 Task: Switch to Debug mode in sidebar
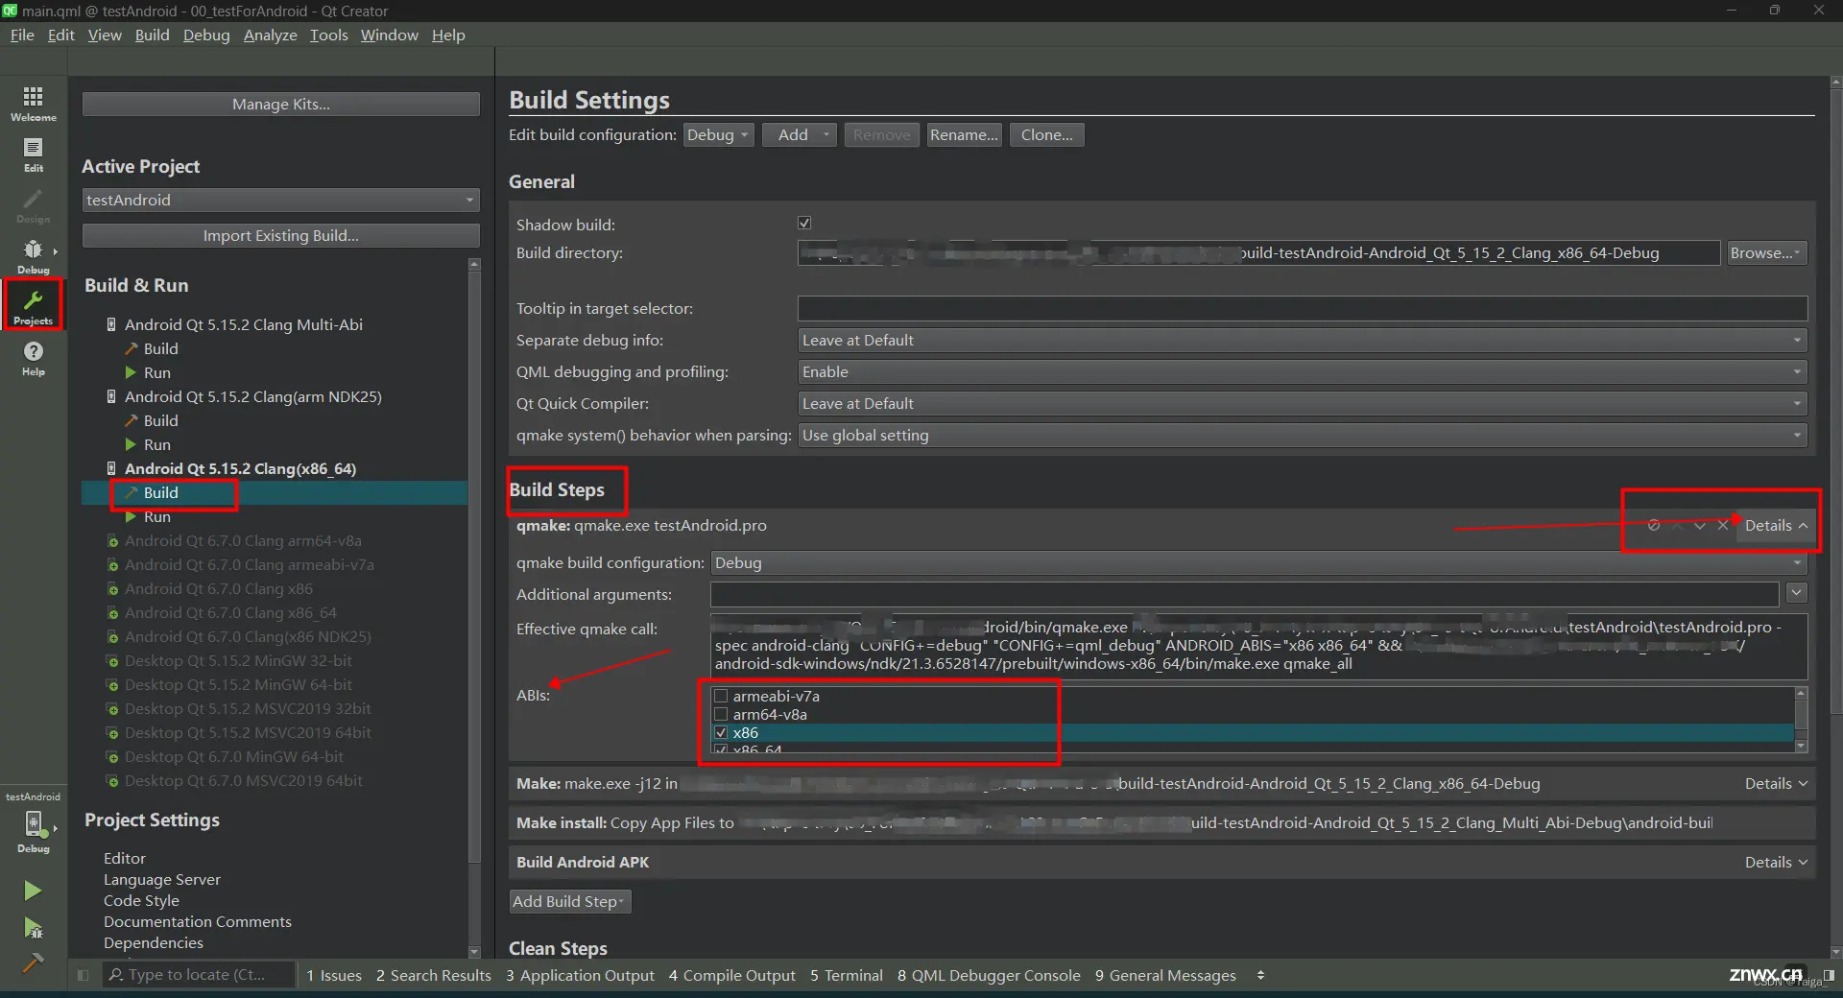pos(34,256)
